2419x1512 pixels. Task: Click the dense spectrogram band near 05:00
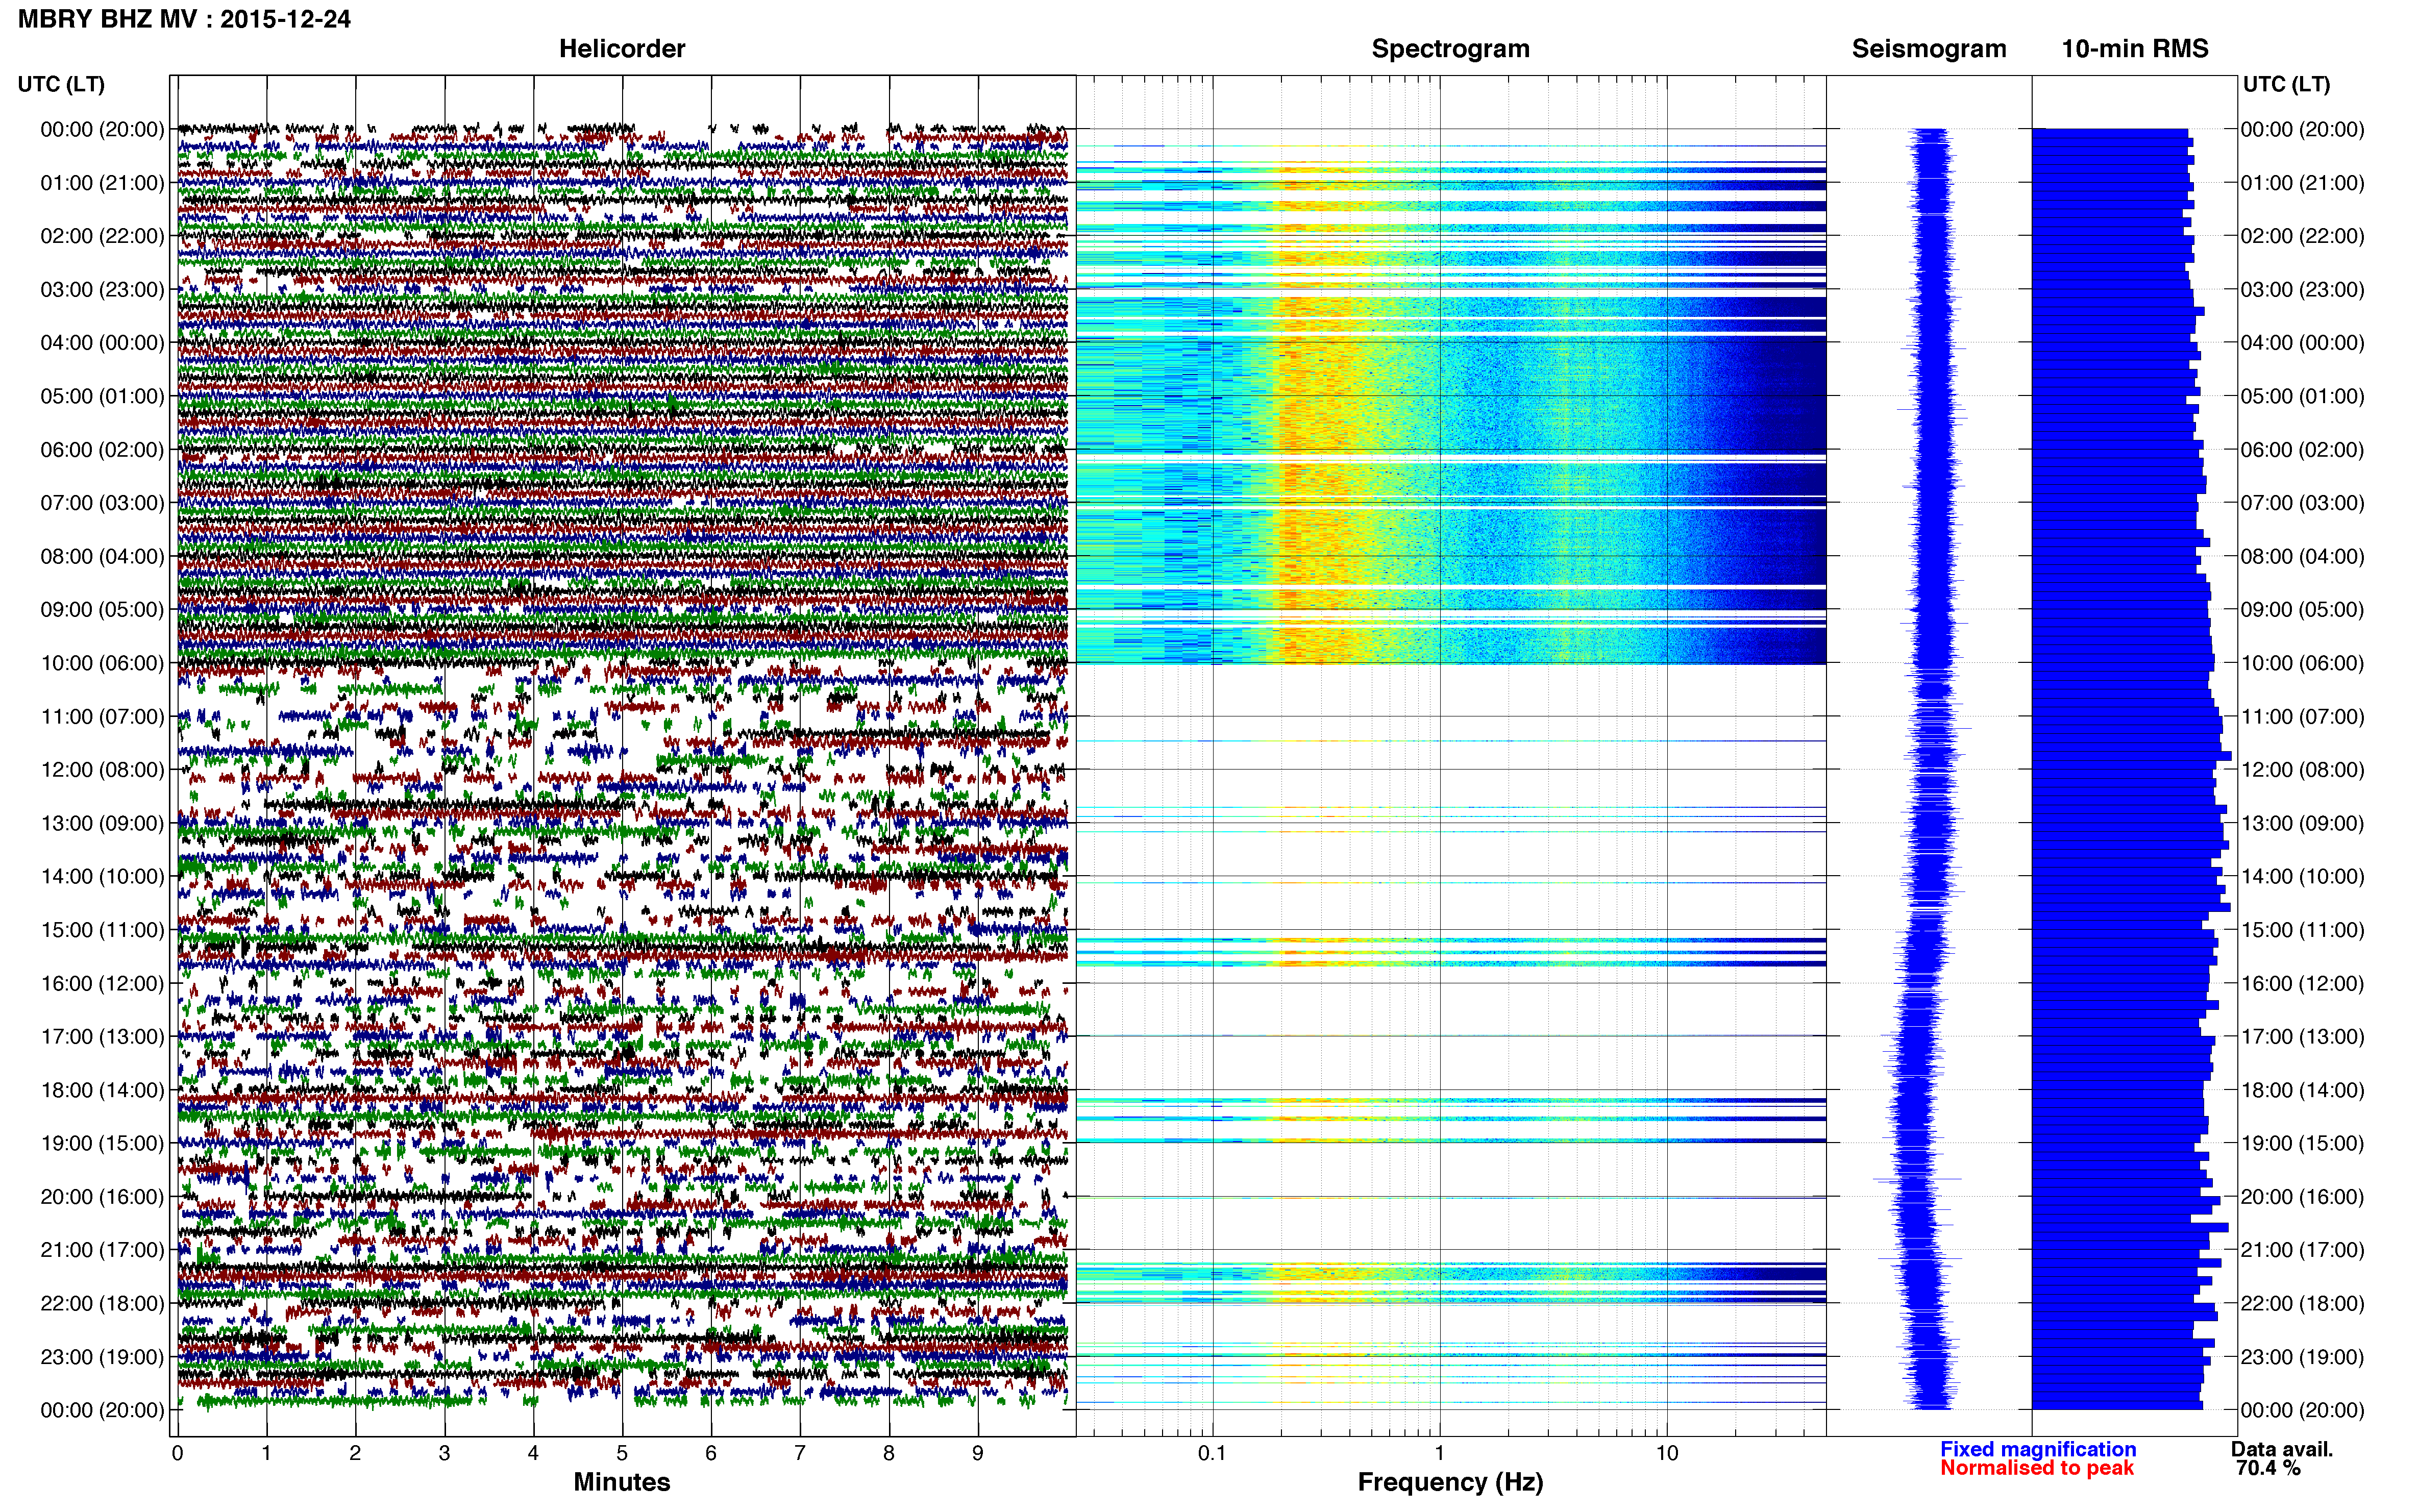[x=1450, y=397]
